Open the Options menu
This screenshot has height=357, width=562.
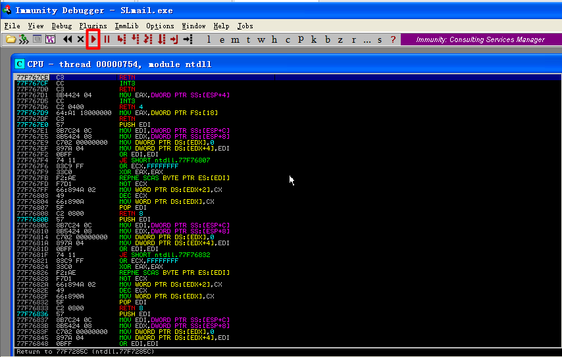click(160, 26)
